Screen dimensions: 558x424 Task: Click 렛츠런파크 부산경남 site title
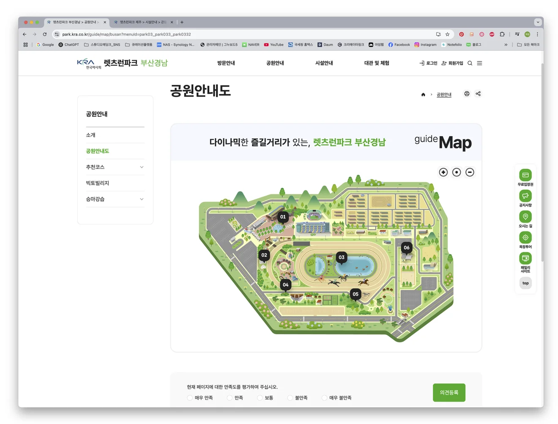pyautogui.click(x=136, y=63)
